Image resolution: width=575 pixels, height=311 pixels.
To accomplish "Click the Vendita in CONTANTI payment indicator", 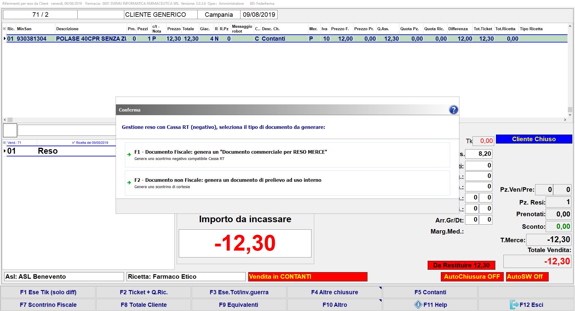I will tap(308, 277).
